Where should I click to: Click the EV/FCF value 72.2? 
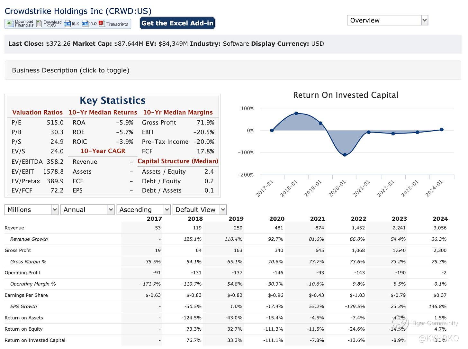tap(57, 190)
